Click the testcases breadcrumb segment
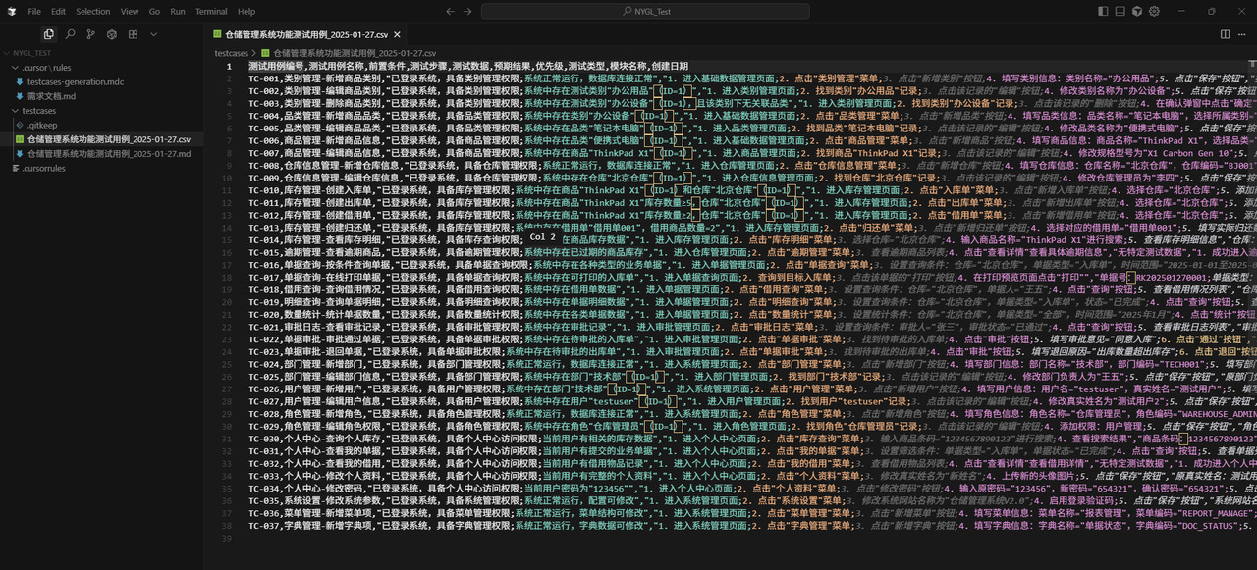The image size is (1257, 570). click(x=232, y=53)
